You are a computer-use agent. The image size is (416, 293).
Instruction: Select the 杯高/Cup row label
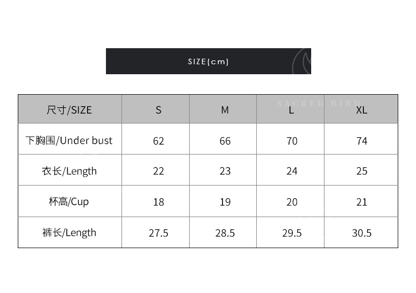click(69, 202)
